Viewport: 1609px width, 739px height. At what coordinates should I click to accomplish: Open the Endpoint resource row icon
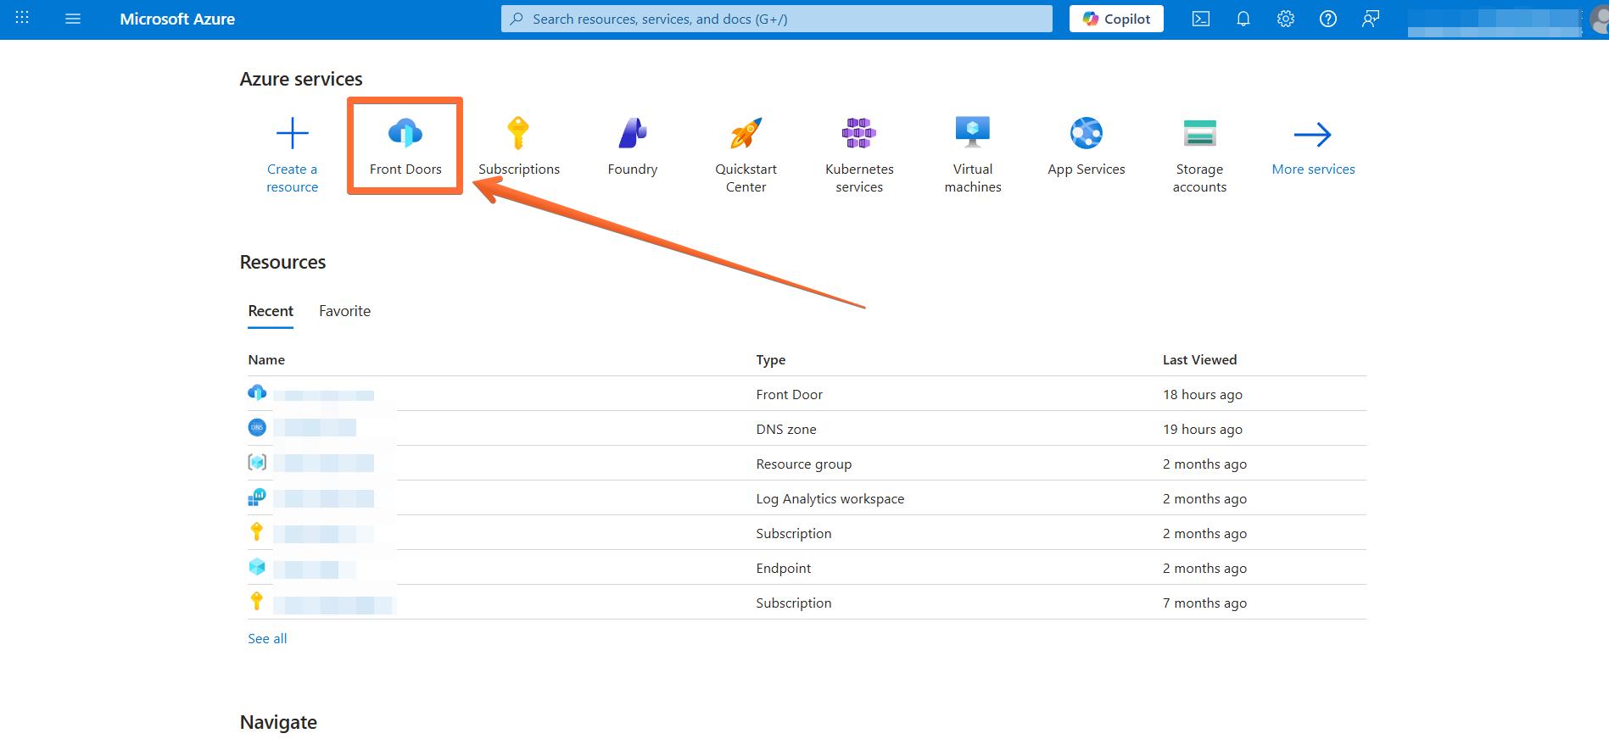pos(257,567)
